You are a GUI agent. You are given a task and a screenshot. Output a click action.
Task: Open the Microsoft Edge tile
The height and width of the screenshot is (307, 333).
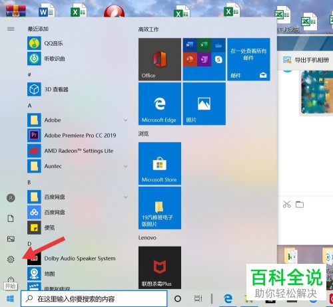click(160, 104)
